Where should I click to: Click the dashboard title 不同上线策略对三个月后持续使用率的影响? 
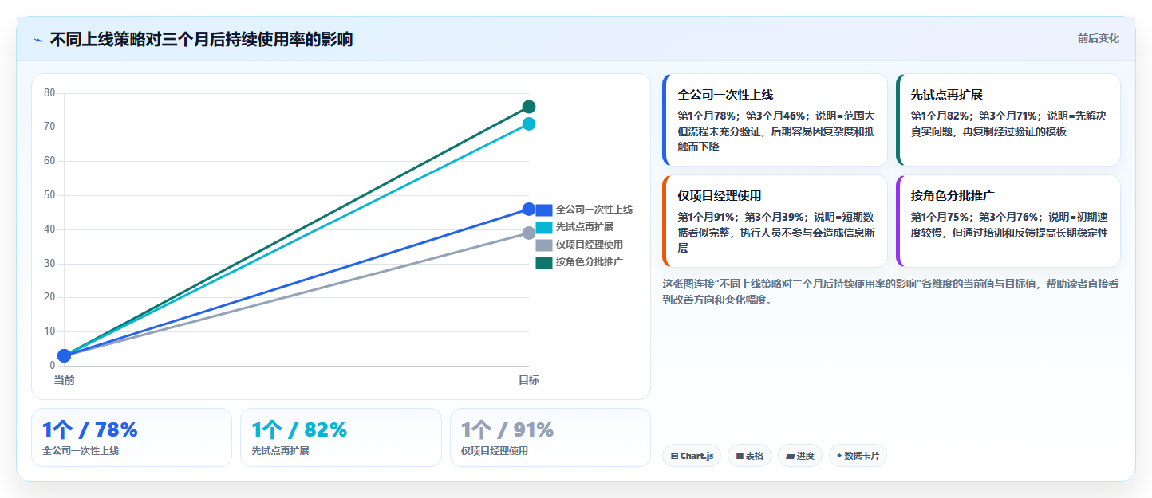click(201, 39)
